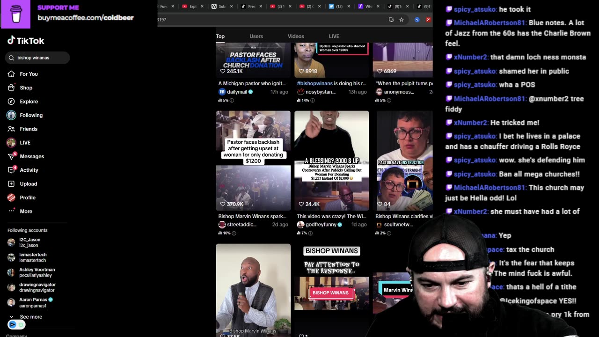Open the Explore compass icon
The height and width of the screenshot is (337, 599).
pyautogui.click(x=11, y=101)
